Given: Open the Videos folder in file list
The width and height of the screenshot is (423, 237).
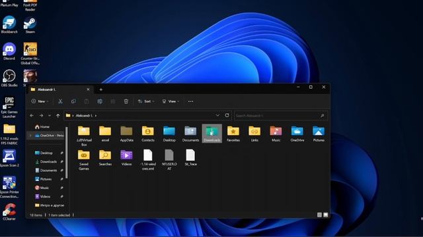Looking at the screenshot, I should tap(126, 158).
